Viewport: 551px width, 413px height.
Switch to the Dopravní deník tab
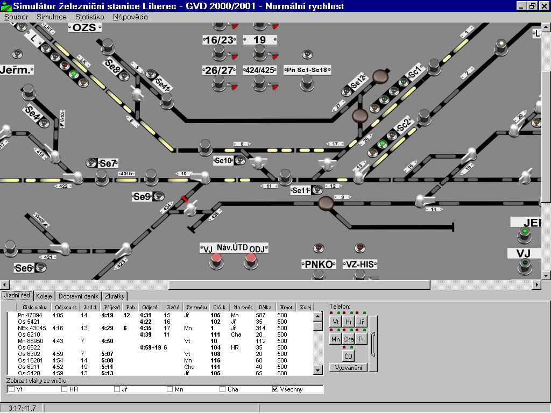[78, 296]
